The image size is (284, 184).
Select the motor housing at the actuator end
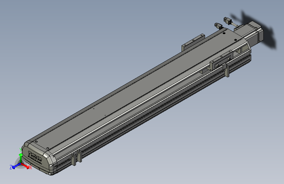250,33
